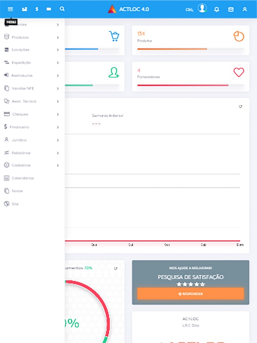Refresh the weekly line chart panel
Viewport: 257px width, 343px height.
pyautogui.click(x=240, y=107)
